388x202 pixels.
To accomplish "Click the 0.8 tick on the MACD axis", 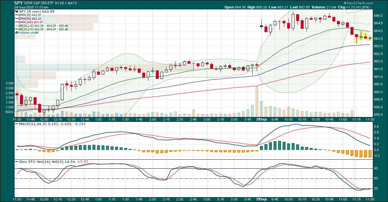I will coord(376,127).
